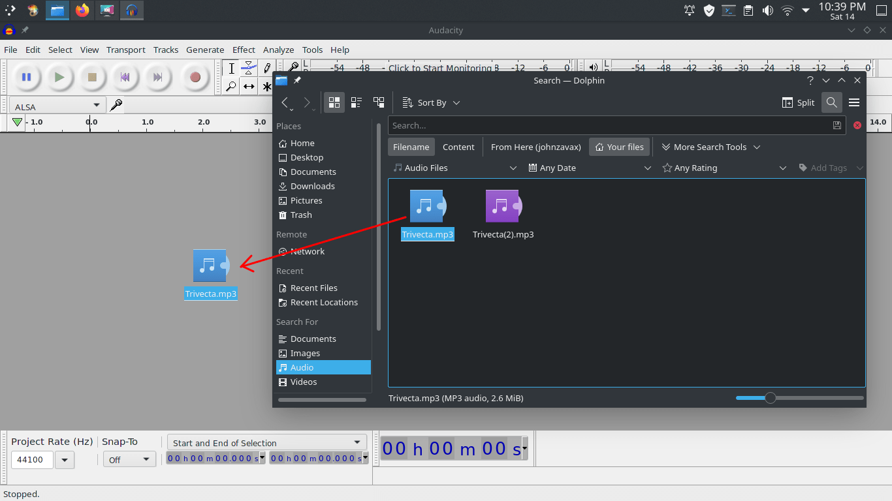Click the Audacity Pause button
892x501 pixels.
click(x=26, y=77)
